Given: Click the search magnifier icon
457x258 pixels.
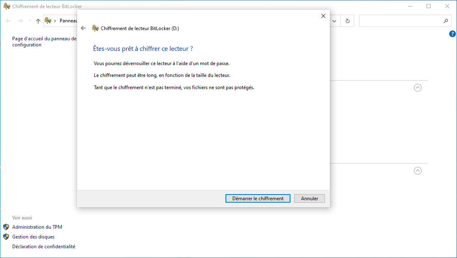Looking at the screenshot, I should [x=445, y=21].
